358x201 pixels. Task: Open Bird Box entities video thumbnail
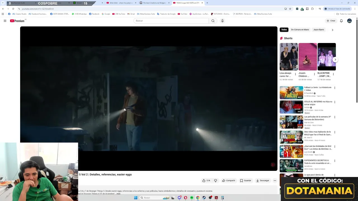[x=291, y=152]
